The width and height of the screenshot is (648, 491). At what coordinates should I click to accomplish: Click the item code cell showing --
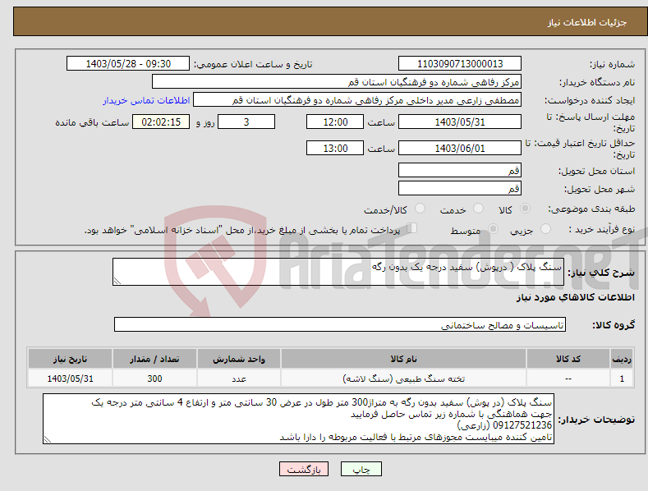pos(568,379)
